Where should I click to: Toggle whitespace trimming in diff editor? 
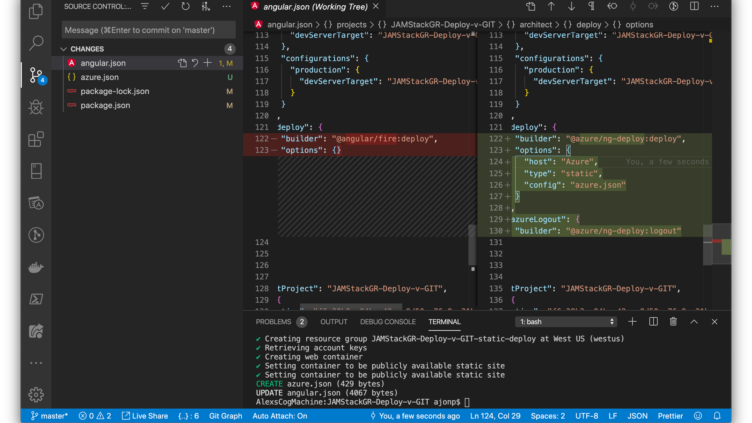[x=591, y=6]
